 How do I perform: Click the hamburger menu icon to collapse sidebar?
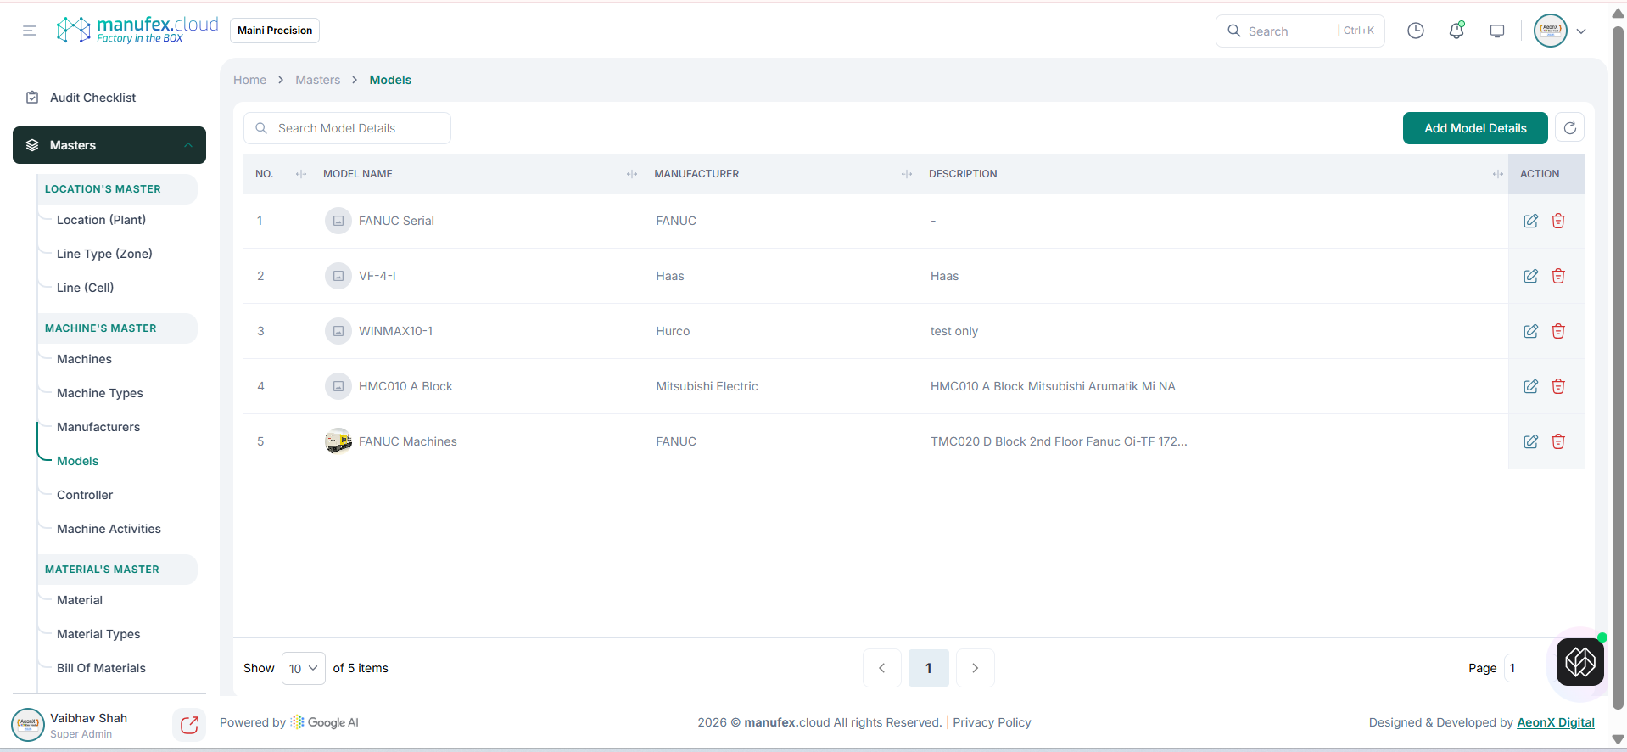pos(30,31)
